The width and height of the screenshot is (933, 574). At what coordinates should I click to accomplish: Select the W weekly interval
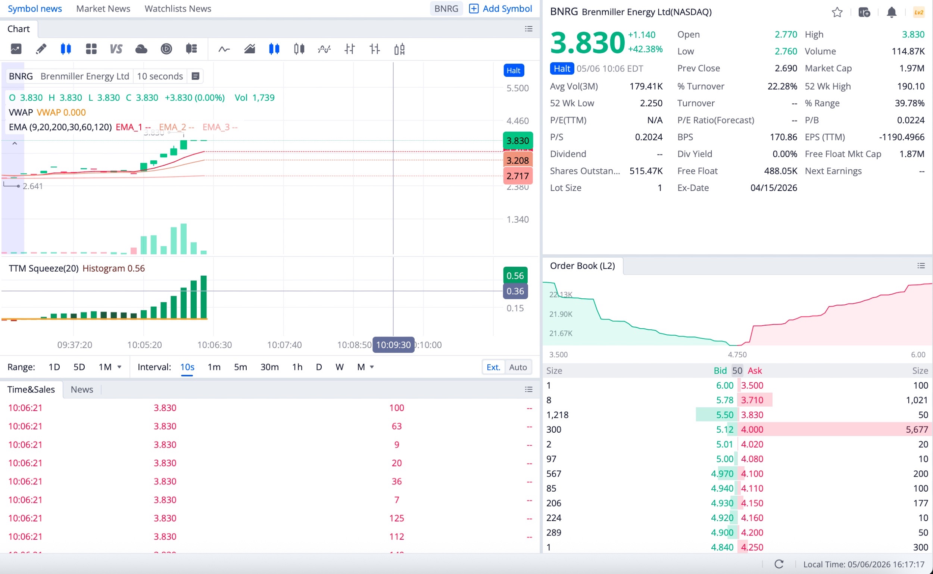[340, 367]
